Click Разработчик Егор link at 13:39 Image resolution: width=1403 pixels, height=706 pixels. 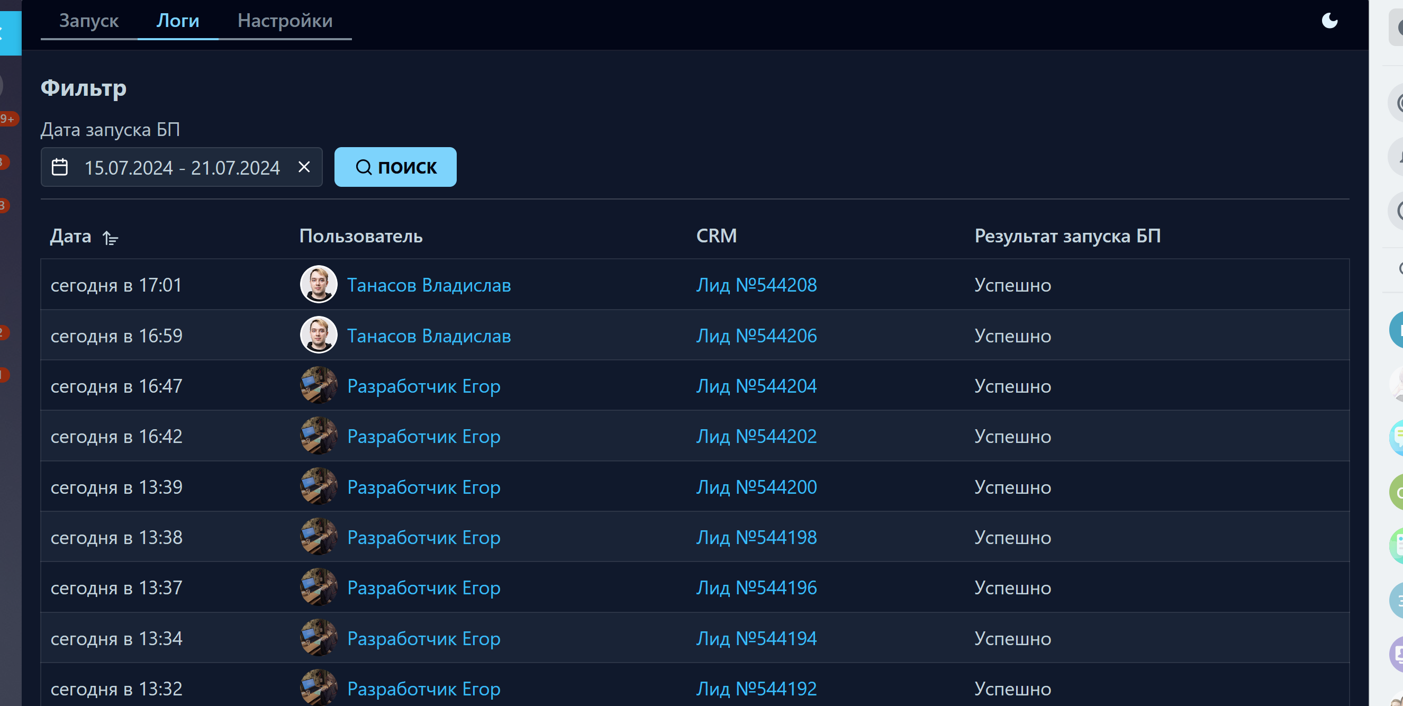[x=423, y=487]
